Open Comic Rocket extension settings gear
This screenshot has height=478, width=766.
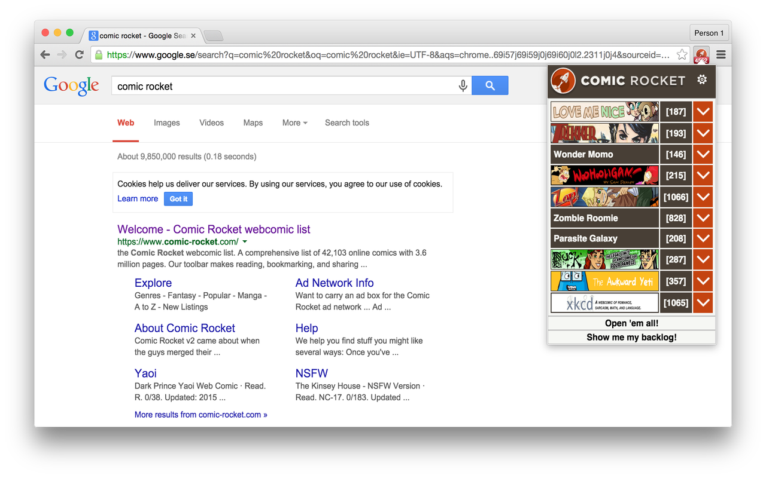pos(702,79)
